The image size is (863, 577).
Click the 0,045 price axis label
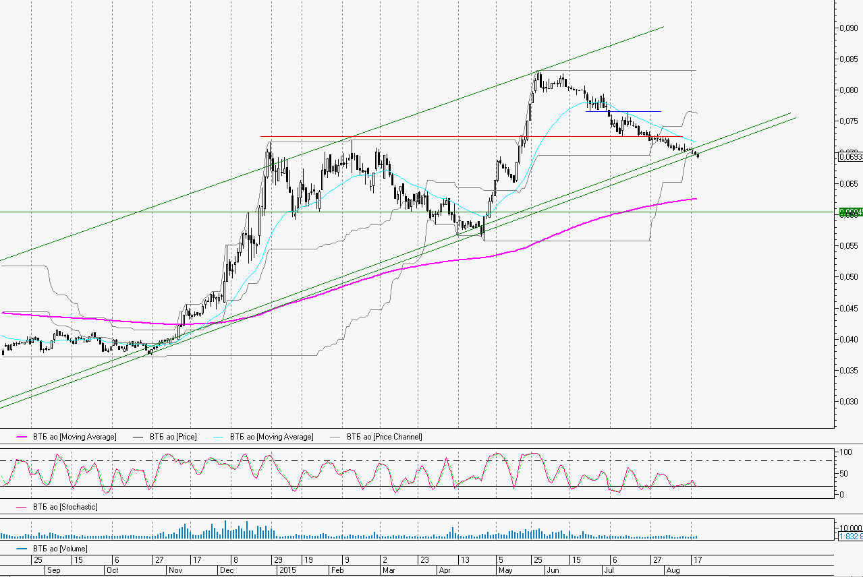(848, 308)
